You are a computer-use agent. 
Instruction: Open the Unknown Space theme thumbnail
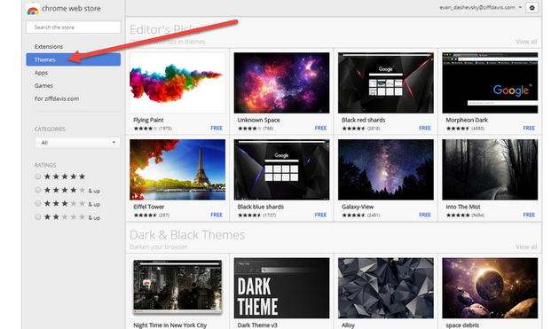coord(281,82)
